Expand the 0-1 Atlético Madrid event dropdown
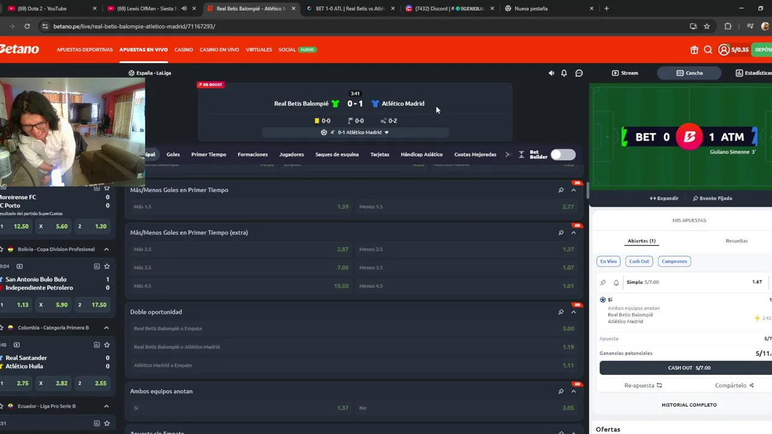 (x=355, y=132)
